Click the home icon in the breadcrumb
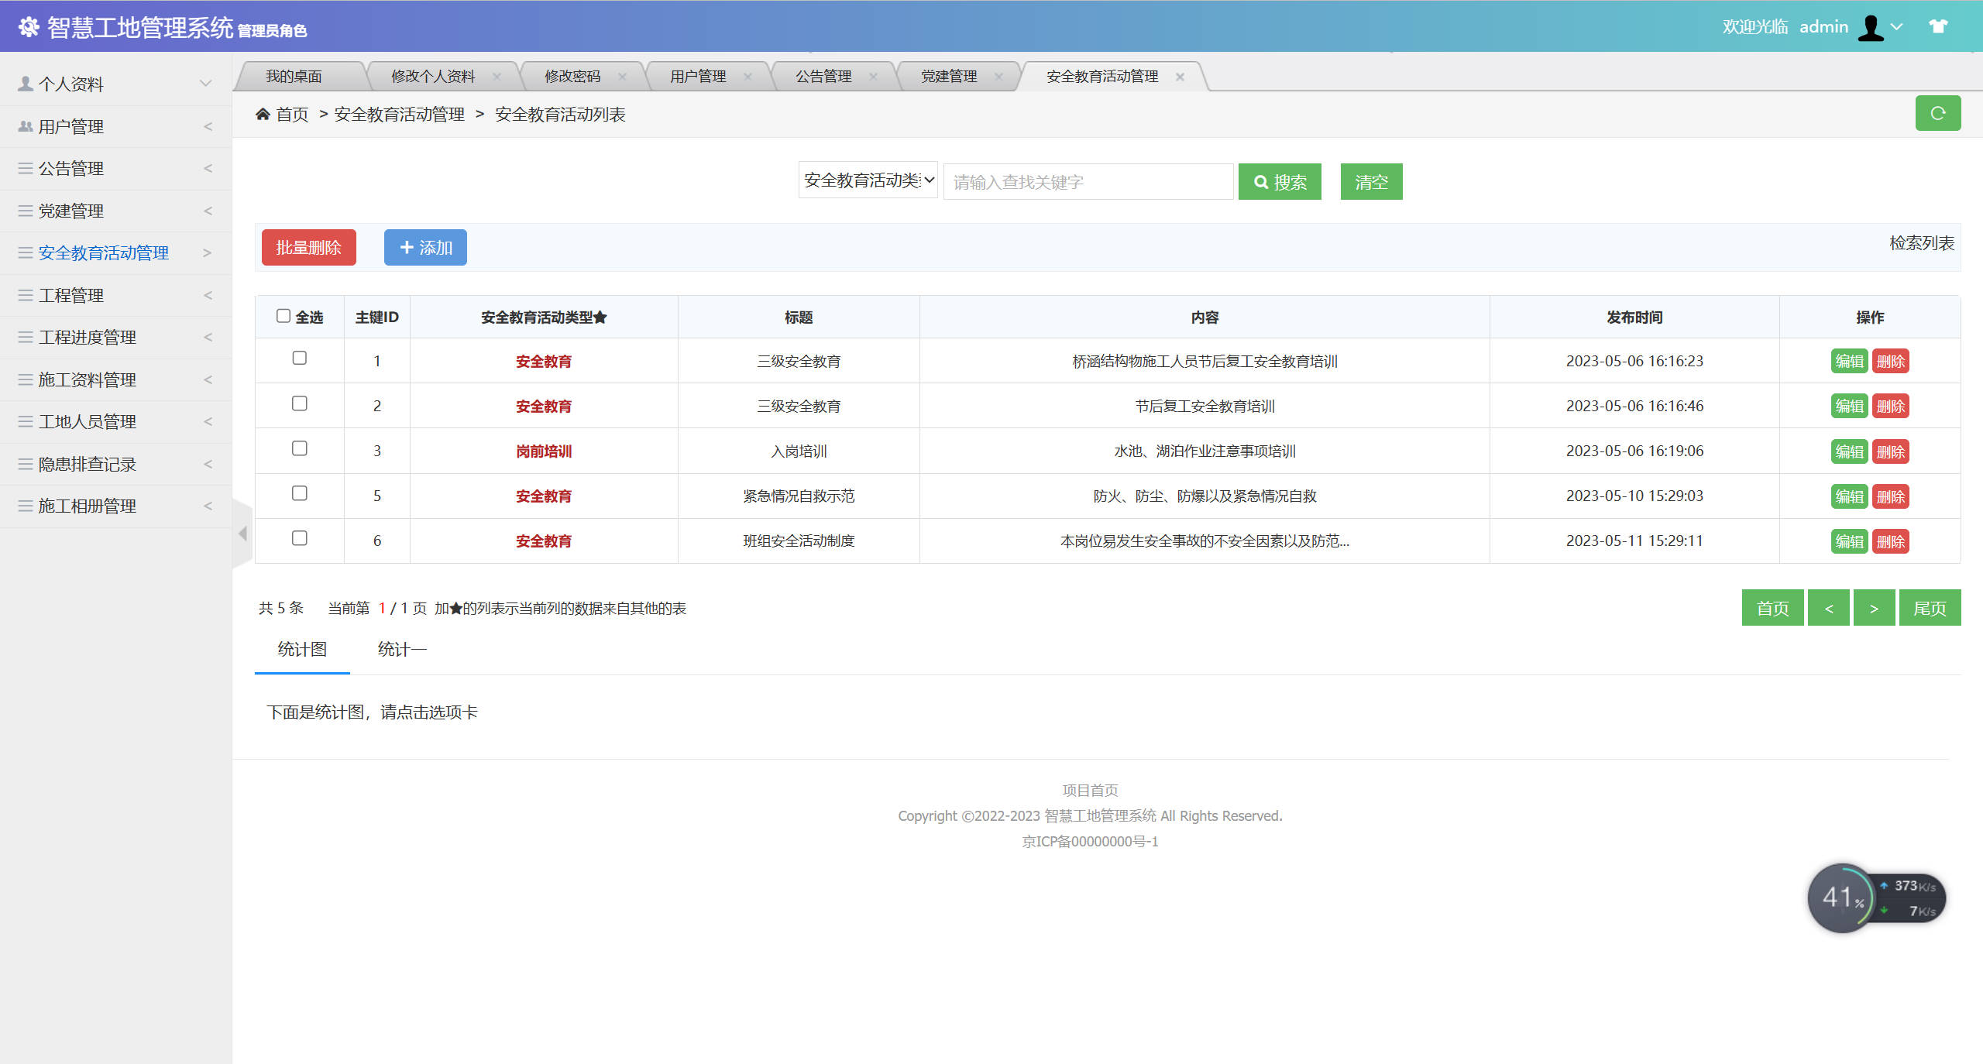 point(263,113)
